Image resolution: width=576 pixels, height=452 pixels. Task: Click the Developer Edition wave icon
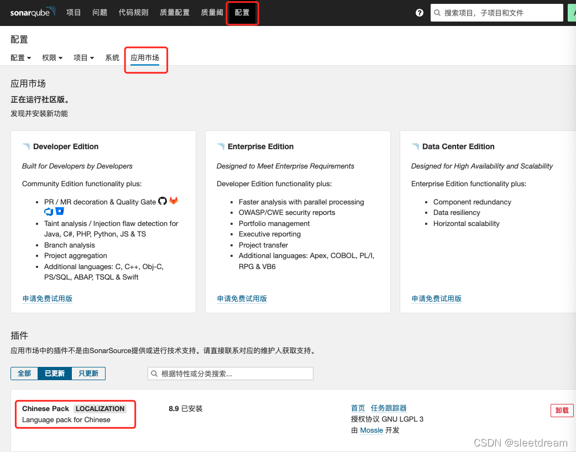26,146
